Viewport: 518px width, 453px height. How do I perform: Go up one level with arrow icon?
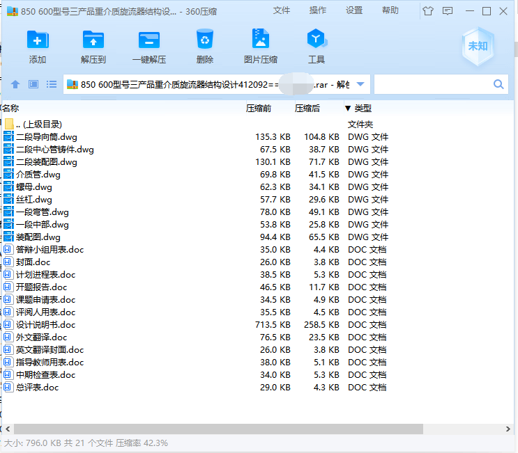tap(15, 84)
